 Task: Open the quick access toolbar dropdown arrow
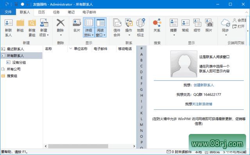tap(28, 5)
